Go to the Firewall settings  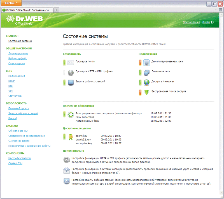click(x=13, y=118)
